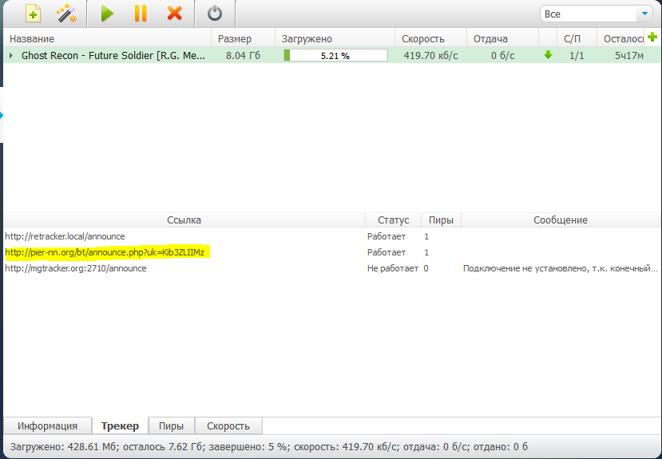Click "Работает" status of retracker.local
Viewport: 662px width, 459px height.
(x=386, y=236)
